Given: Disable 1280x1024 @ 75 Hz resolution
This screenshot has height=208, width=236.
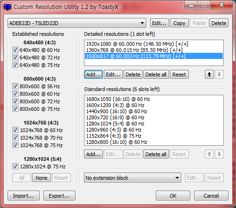Looking at the screenshot, I should pyautogui.click(x=15, y=166).
